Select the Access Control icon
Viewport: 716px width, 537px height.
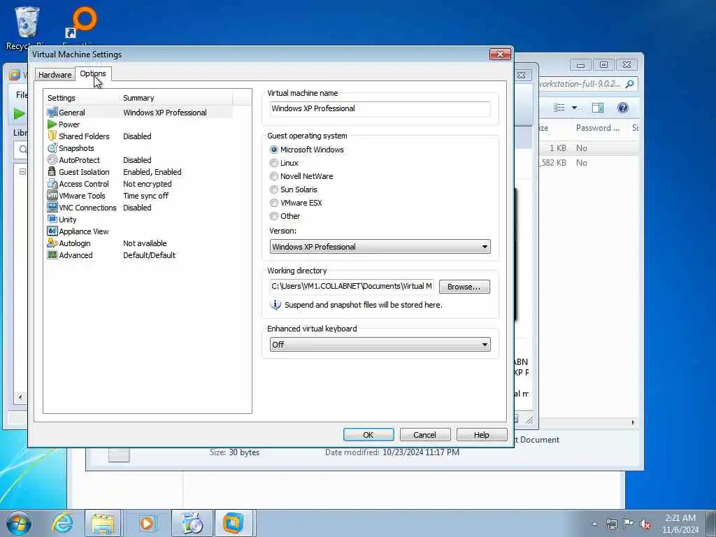[52, 184]
